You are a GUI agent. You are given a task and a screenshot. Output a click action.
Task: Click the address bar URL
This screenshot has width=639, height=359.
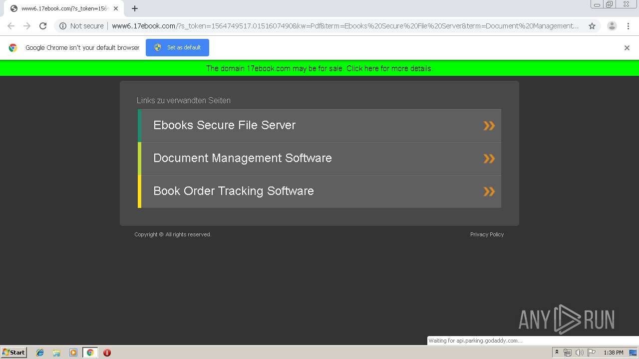(x=344, y=26)
